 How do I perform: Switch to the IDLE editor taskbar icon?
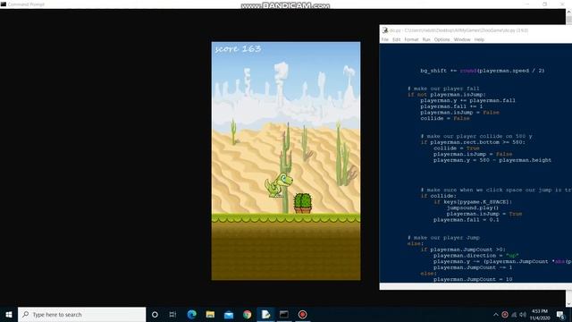265,314
